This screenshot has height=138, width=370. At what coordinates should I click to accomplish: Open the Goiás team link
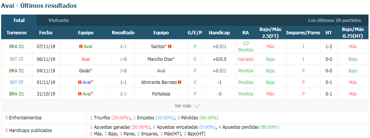85,70
